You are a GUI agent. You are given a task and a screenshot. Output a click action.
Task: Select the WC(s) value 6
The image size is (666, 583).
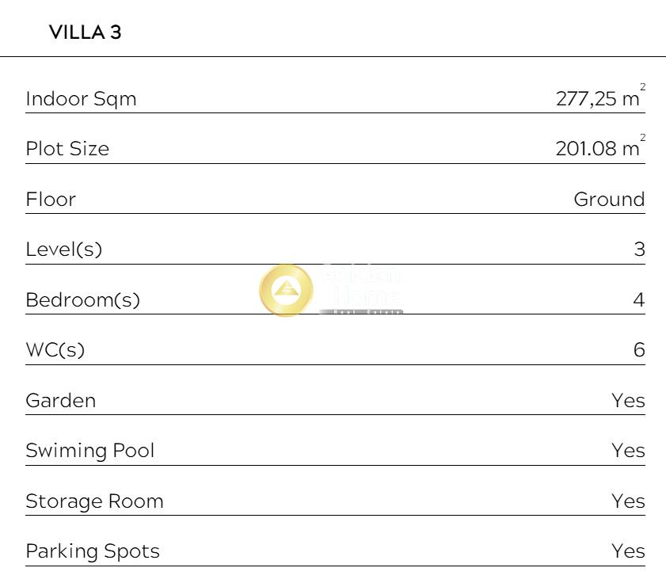point(639,350)
